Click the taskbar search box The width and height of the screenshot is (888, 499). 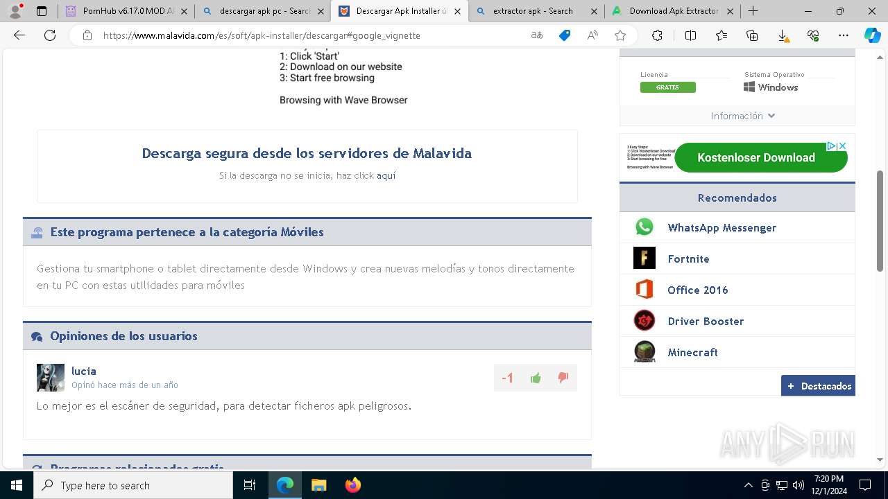tap(133, 485)
